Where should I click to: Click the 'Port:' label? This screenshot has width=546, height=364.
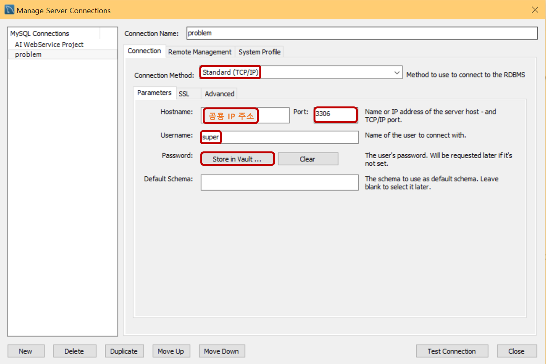point(301,112)
